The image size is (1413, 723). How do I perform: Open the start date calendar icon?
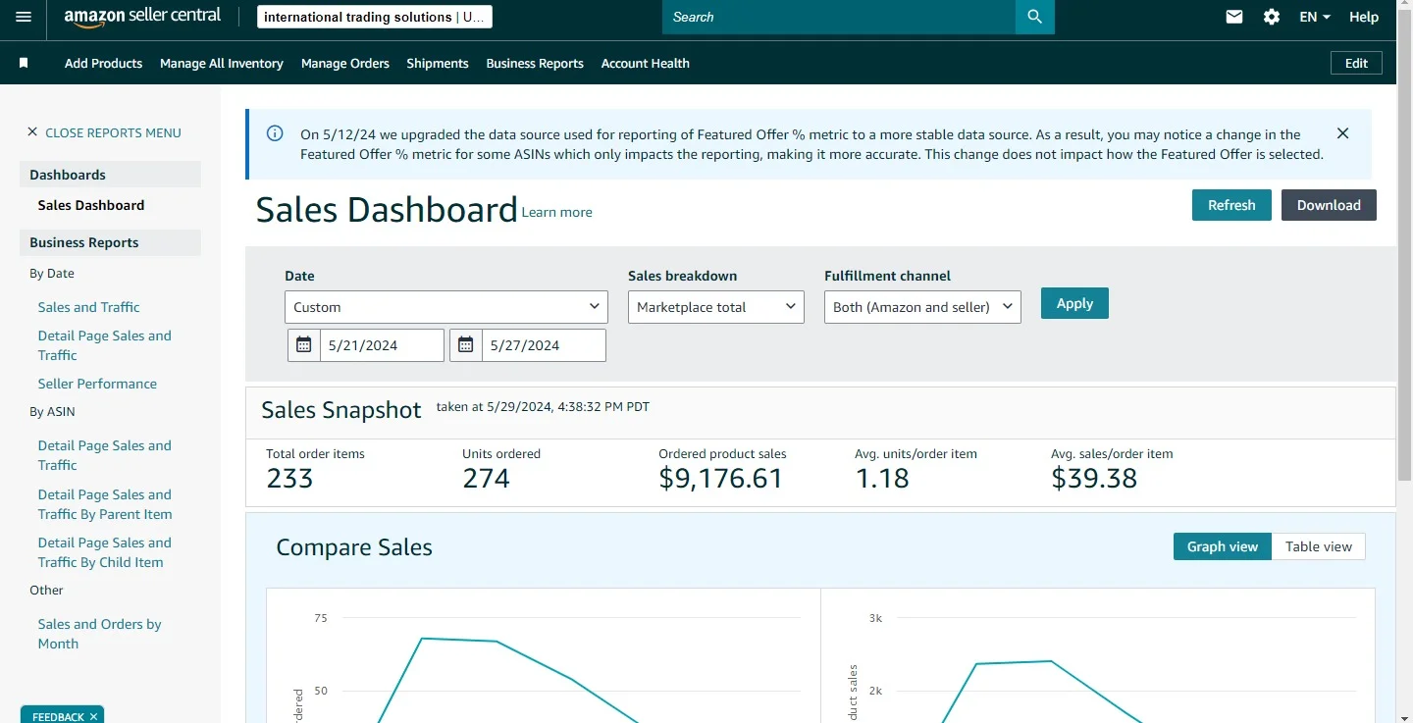click(304, 345)
